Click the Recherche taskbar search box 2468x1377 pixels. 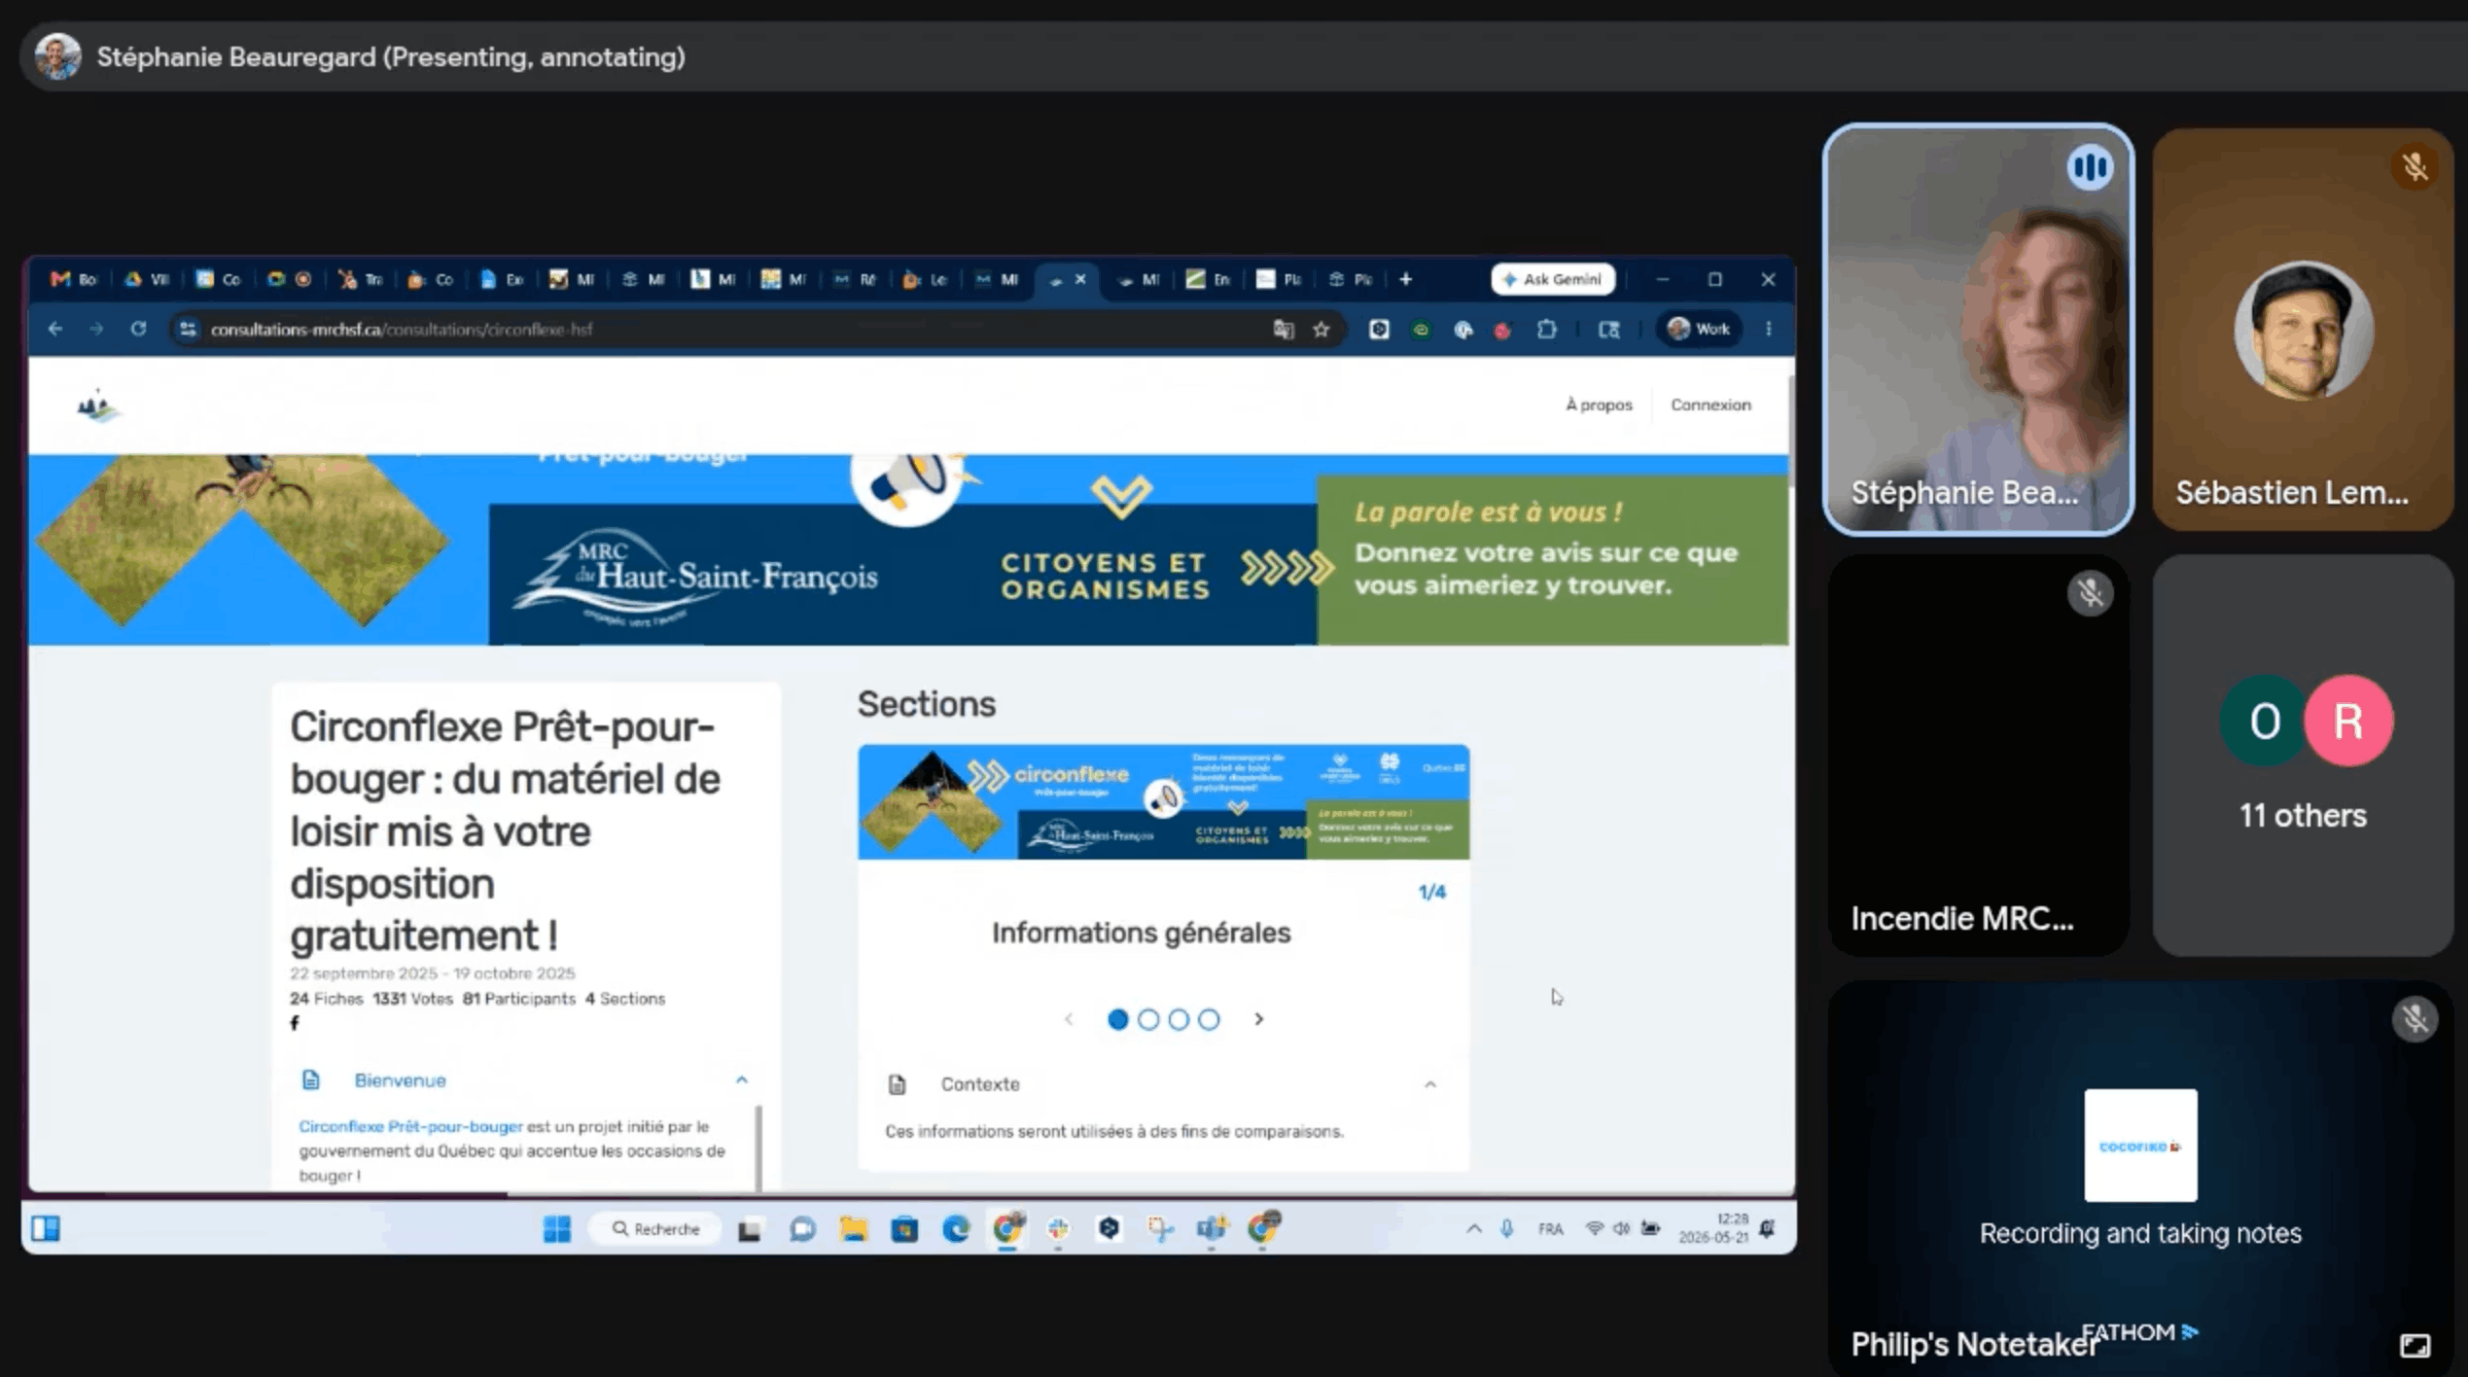tap(656, 1229)
